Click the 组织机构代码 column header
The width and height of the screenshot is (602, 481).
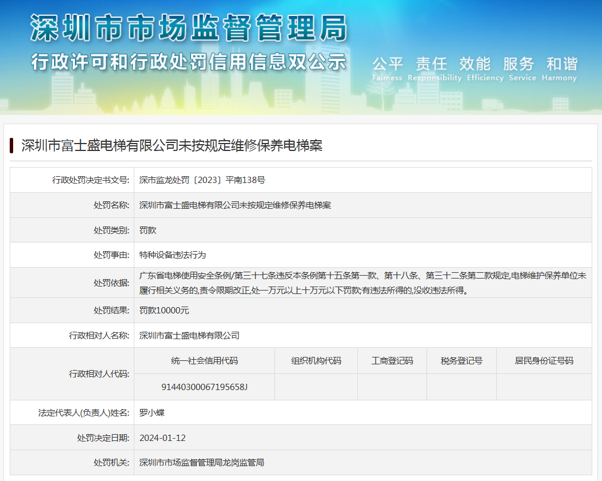[x=316, y=361]
